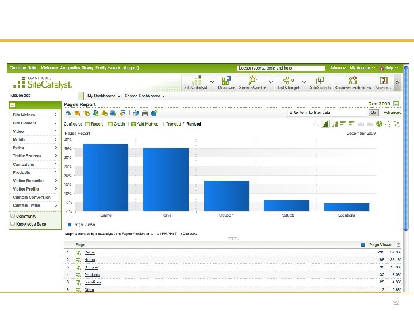Click the Knowledge Base checkbox icon
Screen dimensions: 414x311
coord(13,223)
